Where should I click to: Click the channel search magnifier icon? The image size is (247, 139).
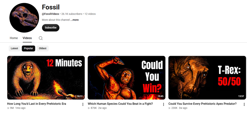[41, 38]
